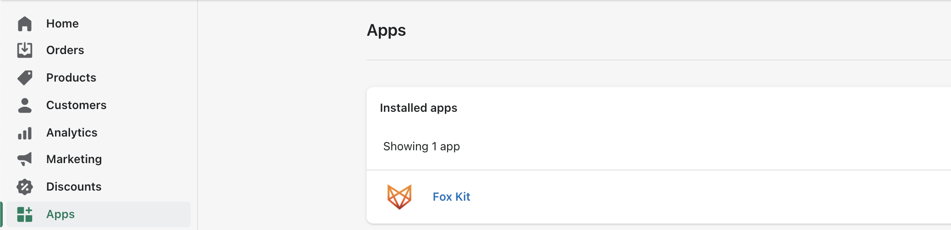
Task: Navigate to the Products section
Action: (71, 77)
